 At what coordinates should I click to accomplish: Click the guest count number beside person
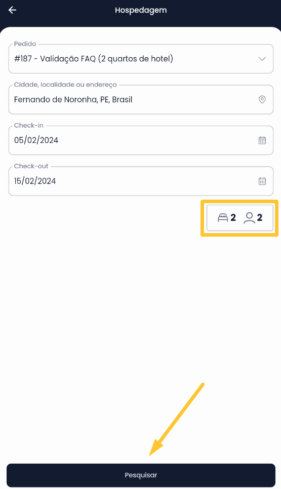tap(260, 217)
